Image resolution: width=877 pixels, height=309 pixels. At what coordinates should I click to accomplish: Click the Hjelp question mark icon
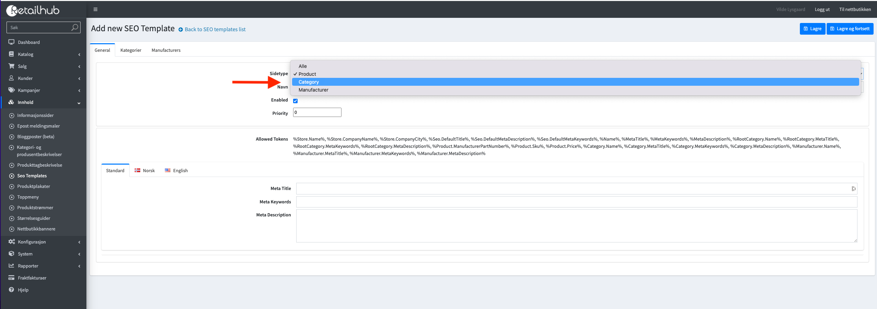pyautogui.click(x=11, y=290)
